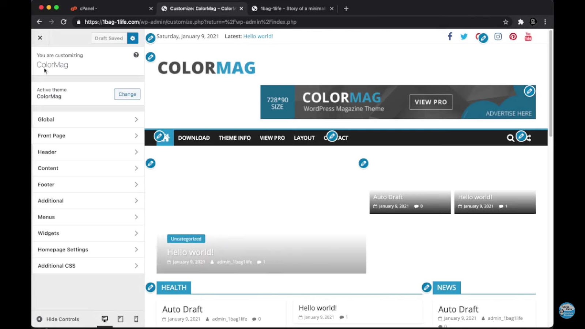Open the Widgets section
The width and height of the screenshot is (585, 329).
[88, 233]
